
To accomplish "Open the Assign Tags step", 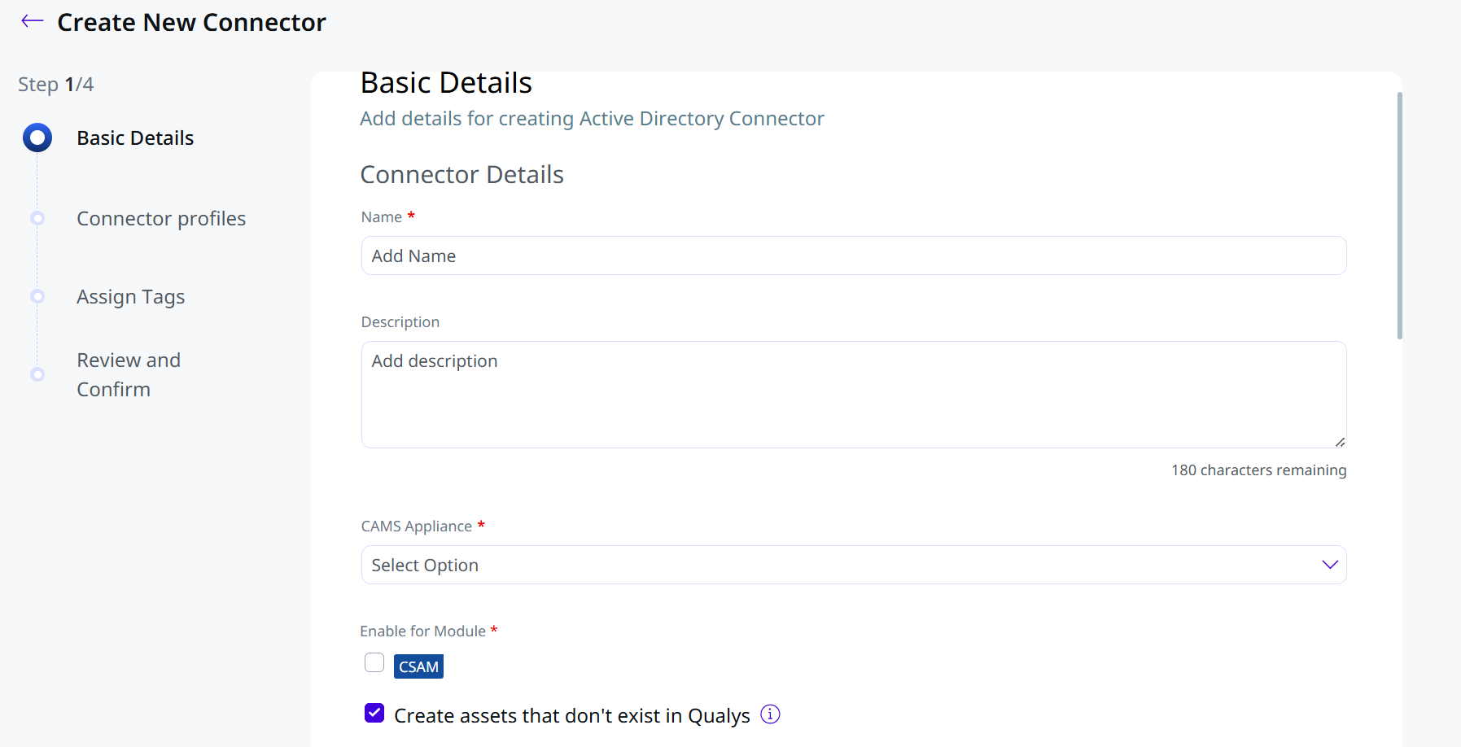I will point(131,297).
